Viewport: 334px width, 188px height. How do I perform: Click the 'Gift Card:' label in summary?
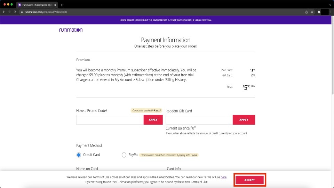point(227,75)
